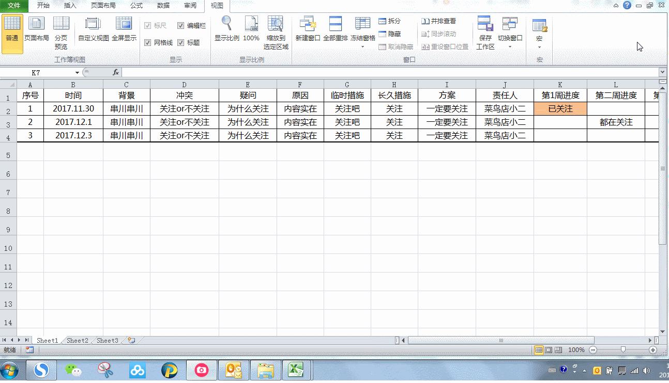The image size is (669, 383).
Task: Click Arrange All windows icon
Action: point(335,29)
